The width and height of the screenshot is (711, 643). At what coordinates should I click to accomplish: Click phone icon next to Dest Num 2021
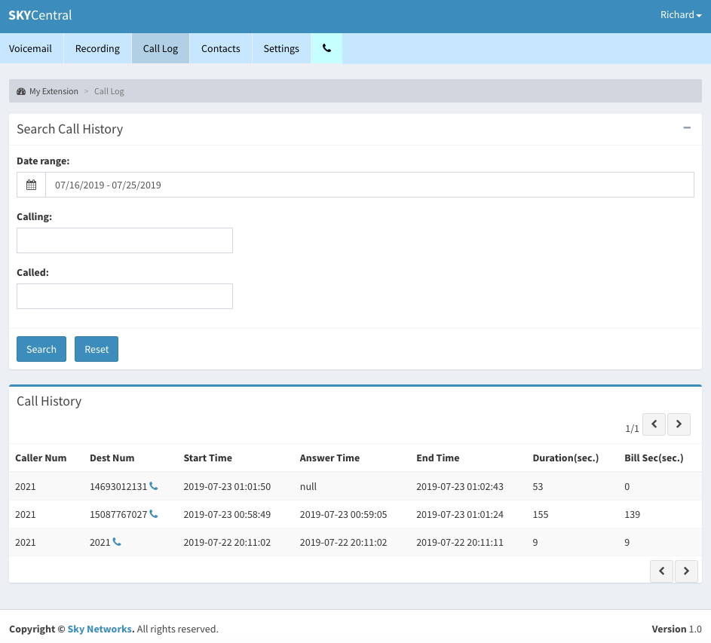117,542
